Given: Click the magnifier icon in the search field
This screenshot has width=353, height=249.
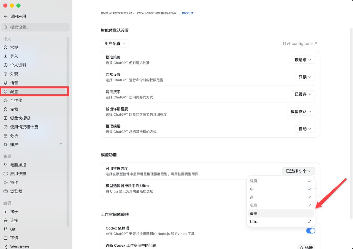Looking at the screenshot, I should point(6,27).
